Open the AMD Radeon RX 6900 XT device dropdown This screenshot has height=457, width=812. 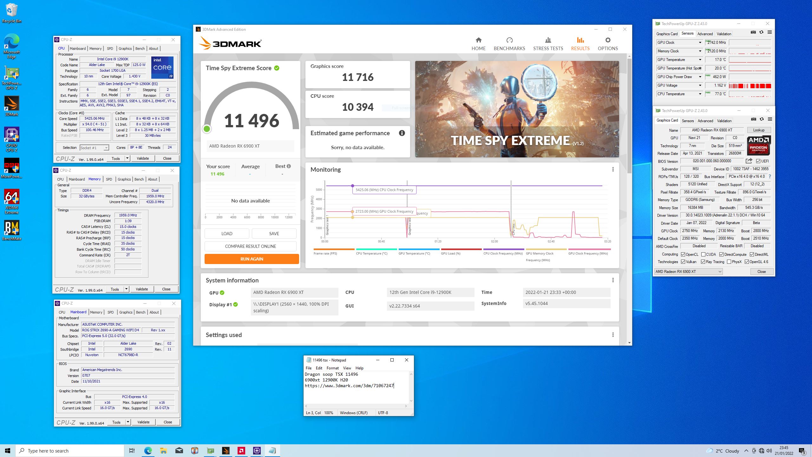point(688,272)
